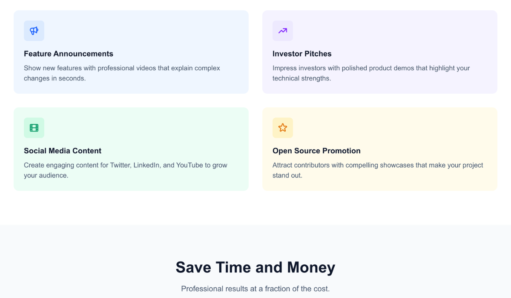The image size is (511, 298).
Task: Open the Social Media Content heading
Action: [x=63, y=151]
